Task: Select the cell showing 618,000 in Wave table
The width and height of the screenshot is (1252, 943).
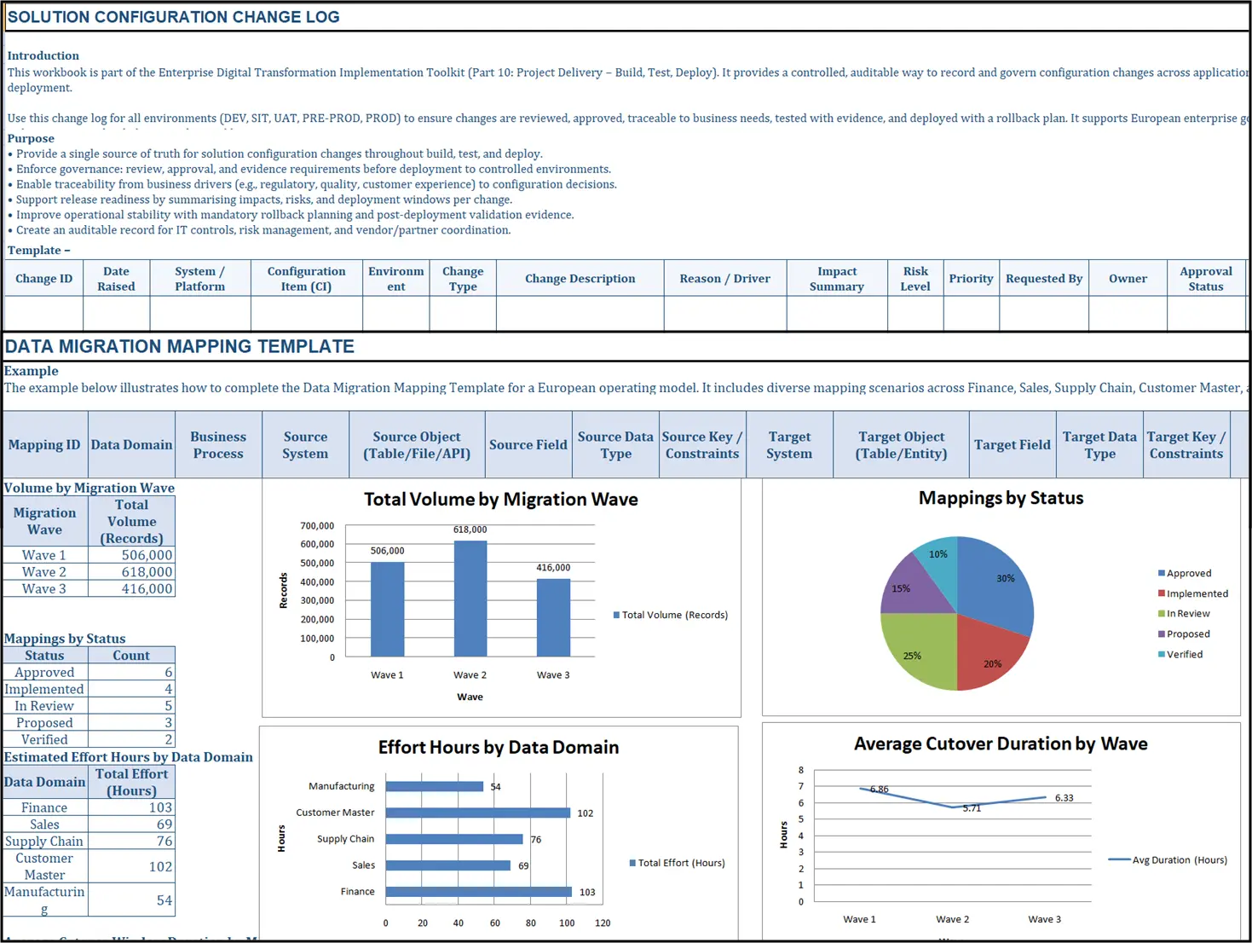Action: [132, 572]
